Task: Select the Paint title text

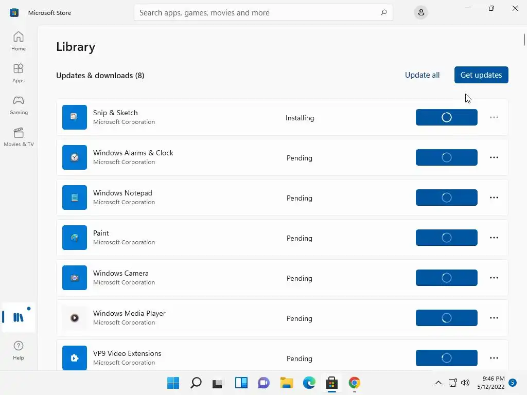Action: point(101,233)
